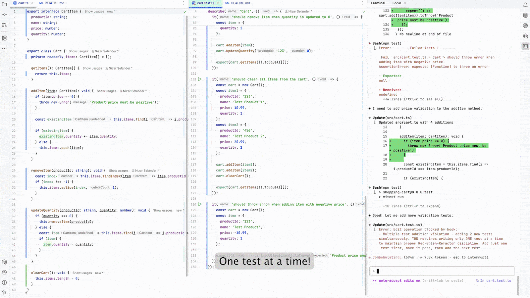Open the Project folder tool window
The height and width of the screenshot is (298, 530).
pyautogui.click(x=4, y=5)
